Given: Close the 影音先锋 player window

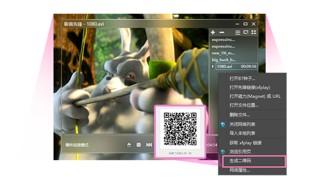Looking at the screenshot, I should [254, 24].
